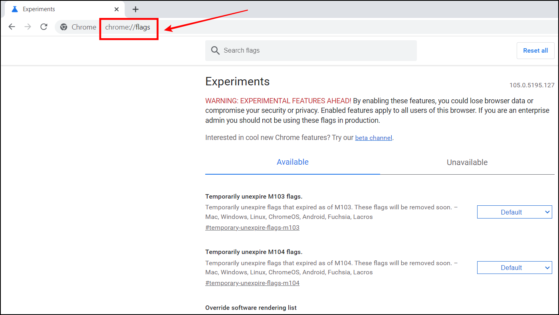Select the Experiments browser tab
The height and width of the screenshot is (315, 559).
64,9
